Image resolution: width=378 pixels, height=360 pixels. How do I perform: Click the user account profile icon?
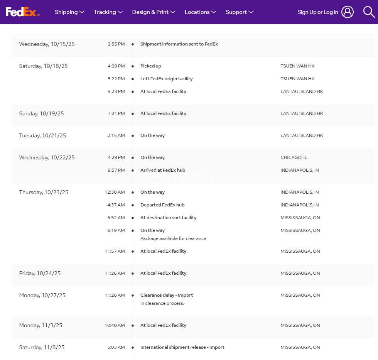point(347,12)
